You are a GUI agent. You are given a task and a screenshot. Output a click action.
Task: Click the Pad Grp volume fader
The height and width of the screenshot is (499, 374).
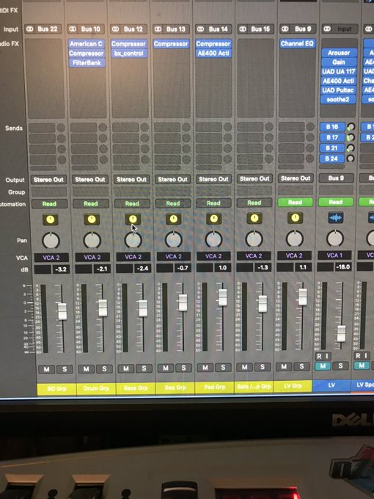pyautogui.click(x=223, y=297)
